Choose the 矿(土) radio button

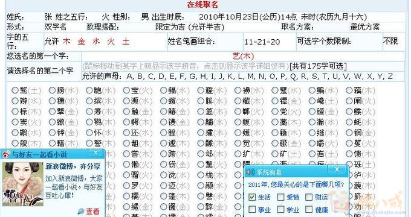click(274, 154)
